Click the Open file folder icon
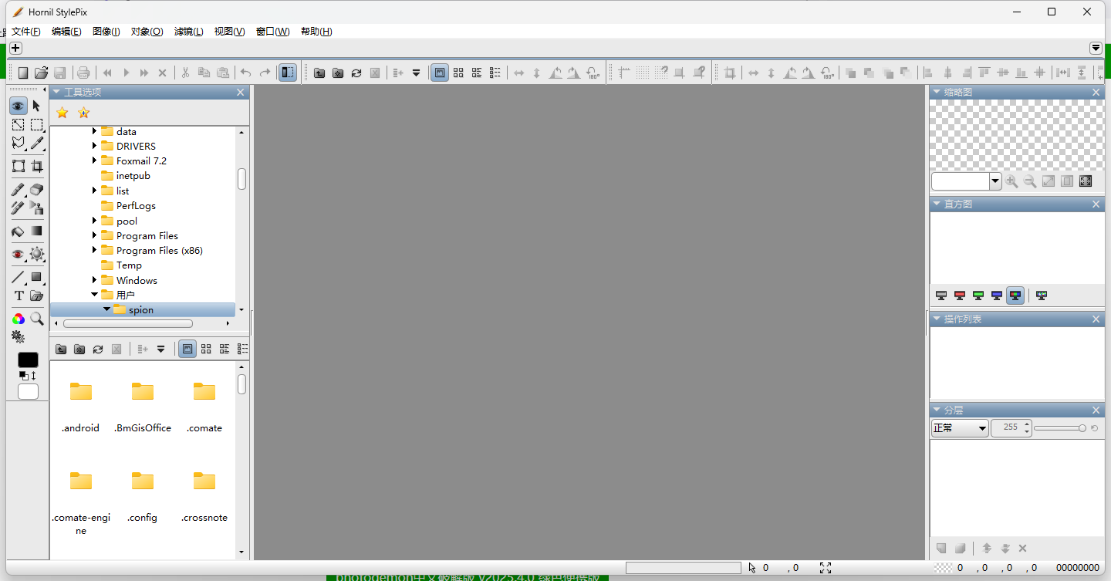 coord(42,73)
